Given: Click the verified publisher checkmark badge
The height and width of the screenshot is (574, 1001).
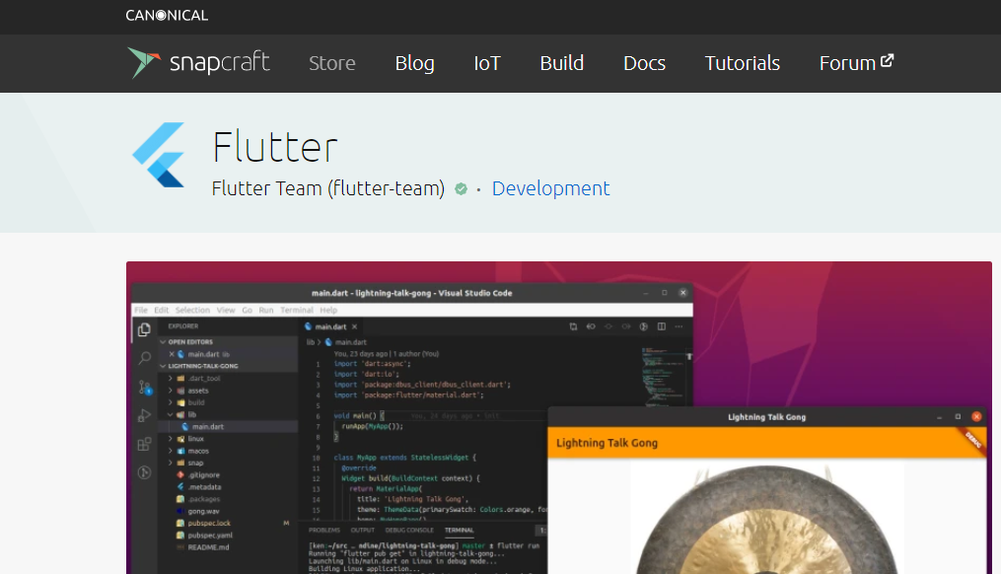Looking at the screenshot, I should coord(461,189).
